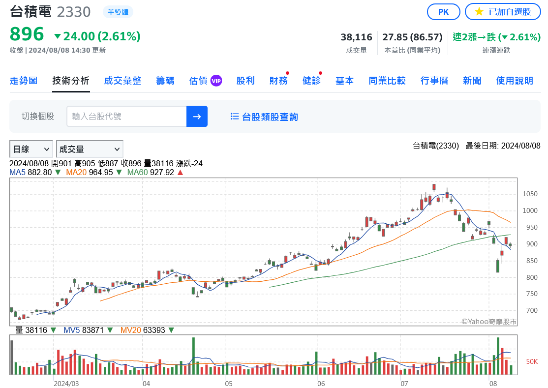Viewport: 548px width, 388px height.
Task: Click the MA60 927.92 legend label
Action: click(151, 173)
